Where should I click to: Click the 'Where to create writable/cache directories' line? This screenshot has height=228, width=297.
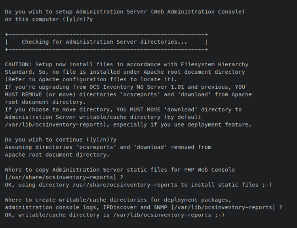(118, 200)
